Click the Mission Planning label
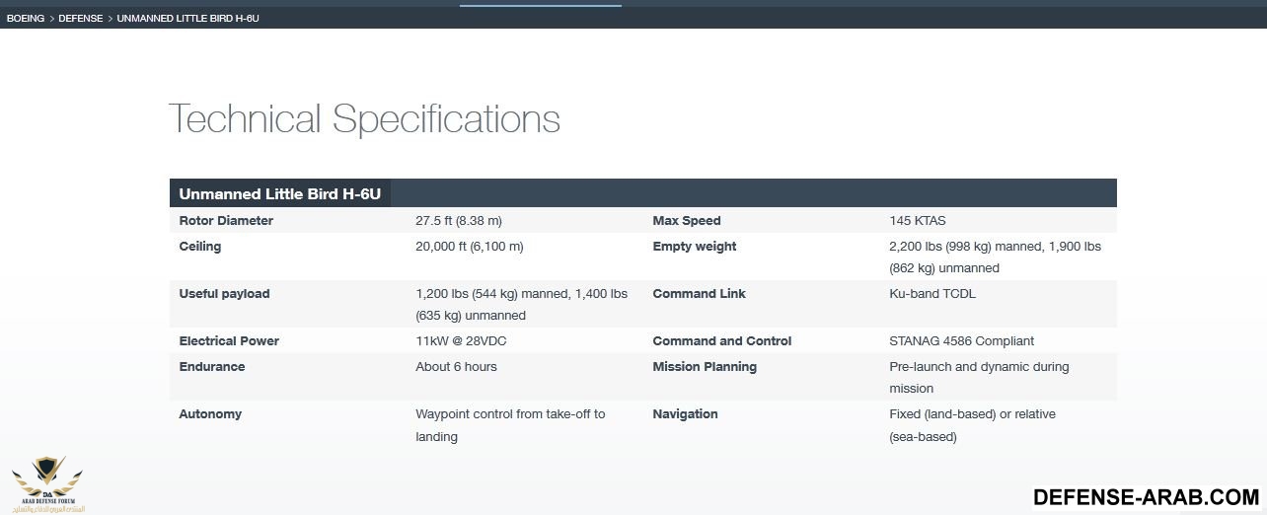Viewport: 1267px width, 515px height. tap(705, 367)
